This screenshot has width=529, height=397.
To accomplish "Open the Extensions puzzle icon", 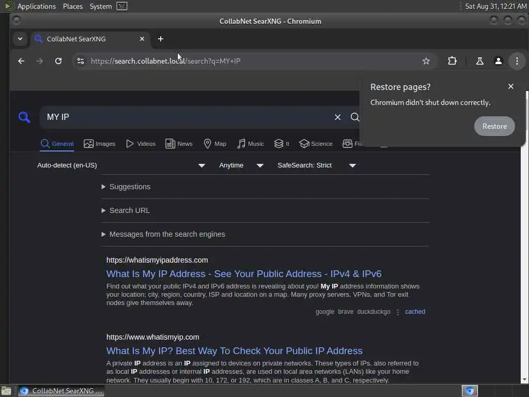I will pyautogui.click(x=452, y=61).
